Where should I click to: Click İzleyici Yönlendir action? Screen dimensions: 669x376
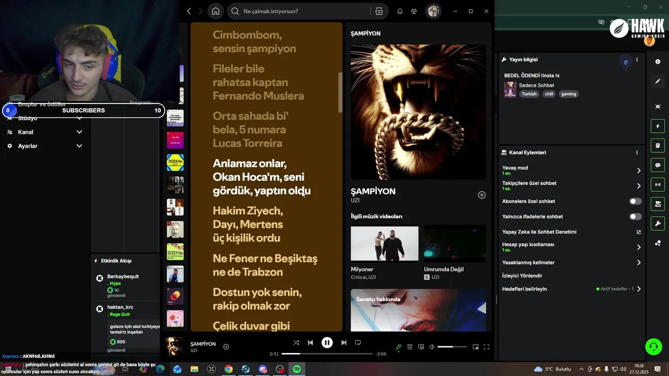coord(522,276)
